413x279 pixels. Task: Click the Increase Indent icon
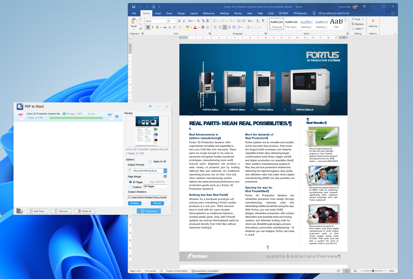pyautogui.click(x=244, y=21)
